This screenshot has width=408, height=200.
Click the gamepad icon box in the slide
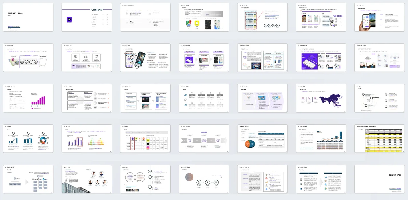pos(86,57)
